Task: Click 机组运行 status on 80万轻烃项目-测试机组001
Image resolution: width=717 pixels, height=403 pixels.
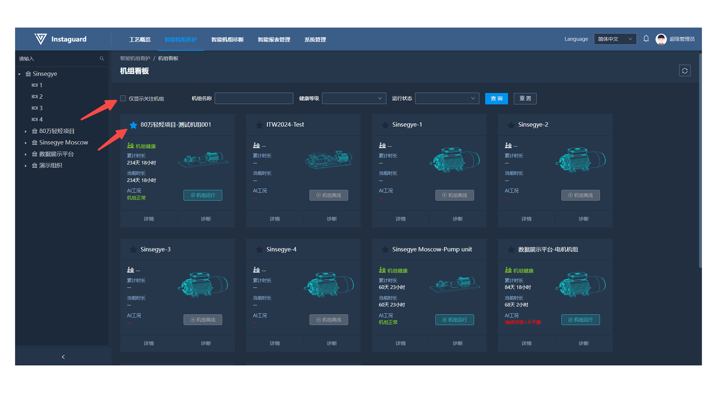Action: point(203,195)
